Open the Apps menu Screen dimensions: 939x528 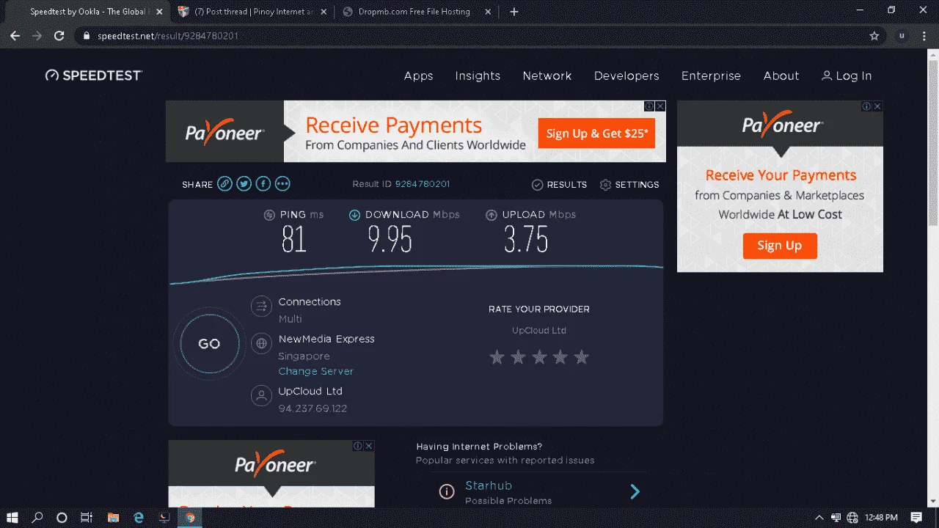pos(418,76)
